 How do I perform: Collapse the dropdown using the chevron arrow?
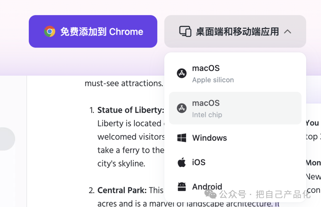tap(287, 31)
